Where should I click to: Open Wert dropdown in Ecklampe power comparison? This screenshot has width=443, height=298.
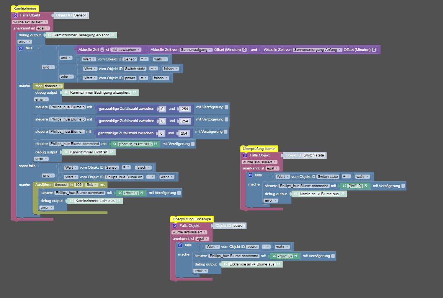point(213,247)
